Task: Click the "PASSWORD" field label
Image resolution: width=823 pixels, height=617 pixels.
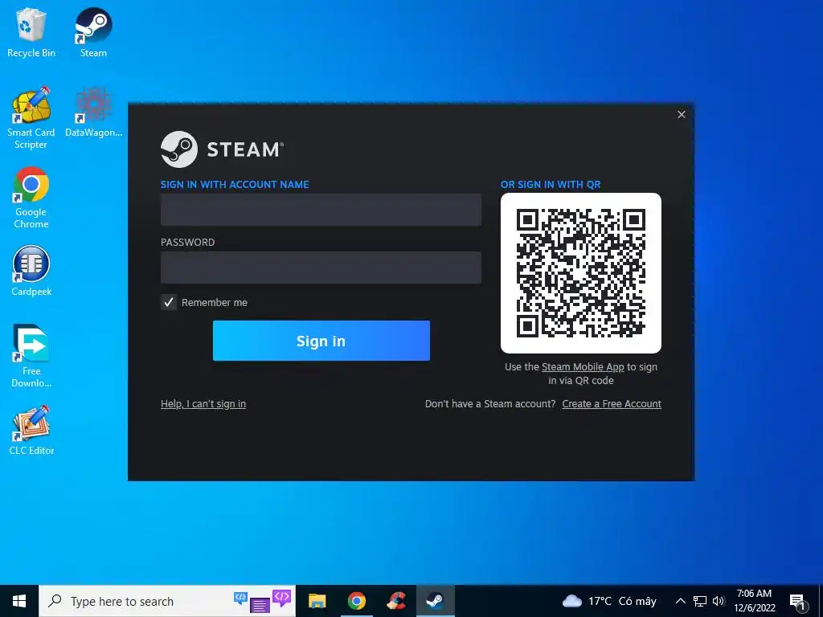Action: [x=187, y=243]
